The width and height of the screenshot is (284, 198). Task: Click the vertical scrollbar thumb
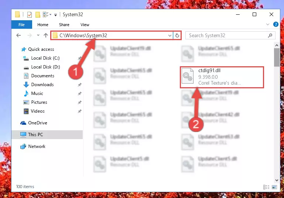click(x=277, y=57)
